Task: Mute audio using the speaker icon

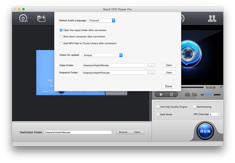Action: click(201, 94)
